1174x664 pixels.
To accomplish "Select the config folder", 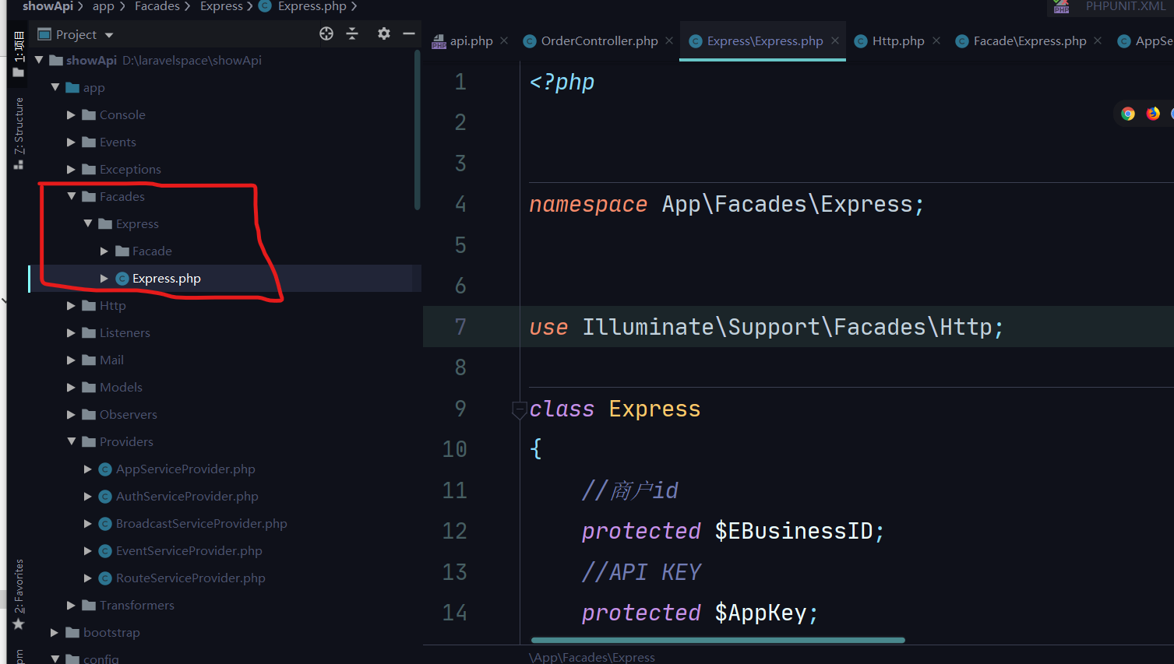I will [x=101, y=658].
